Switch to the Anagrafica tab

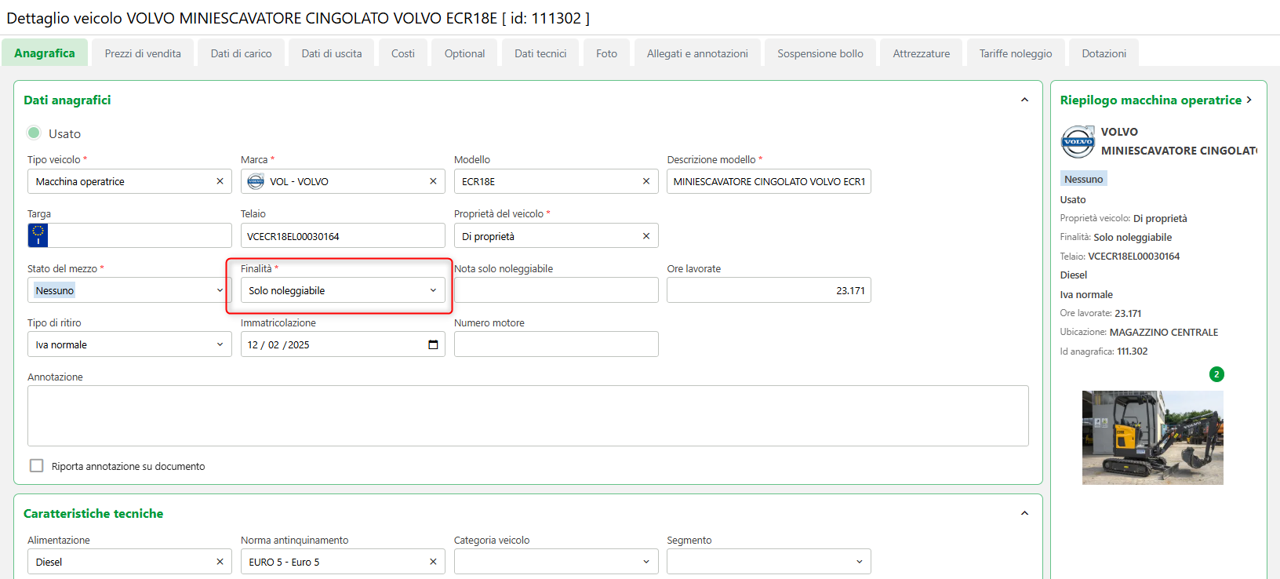click(x=45, y=53)
